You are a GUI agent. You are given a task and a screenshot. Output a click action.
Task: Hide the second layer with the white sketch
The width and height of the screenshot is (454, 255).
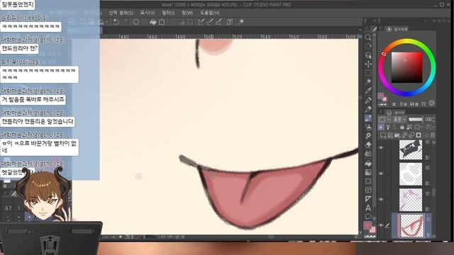381,174
